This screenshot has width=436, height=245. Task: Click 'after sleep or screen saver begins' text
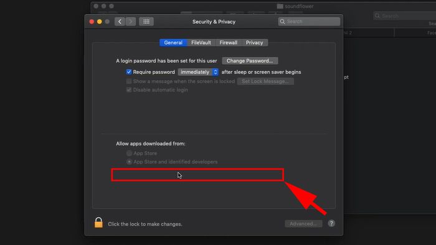pyautogui.click(x=261, y=72)
